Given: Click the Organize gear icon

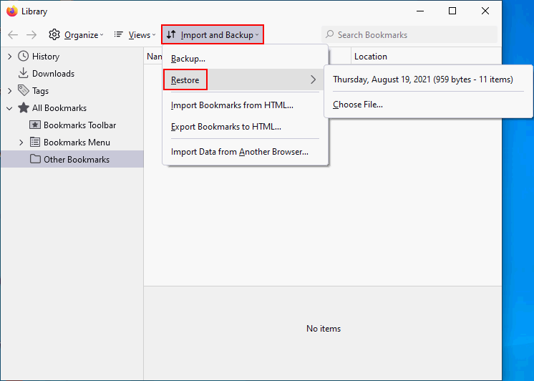Looking at the screenshot, I should pyautogui.click(x=54, y=34).
